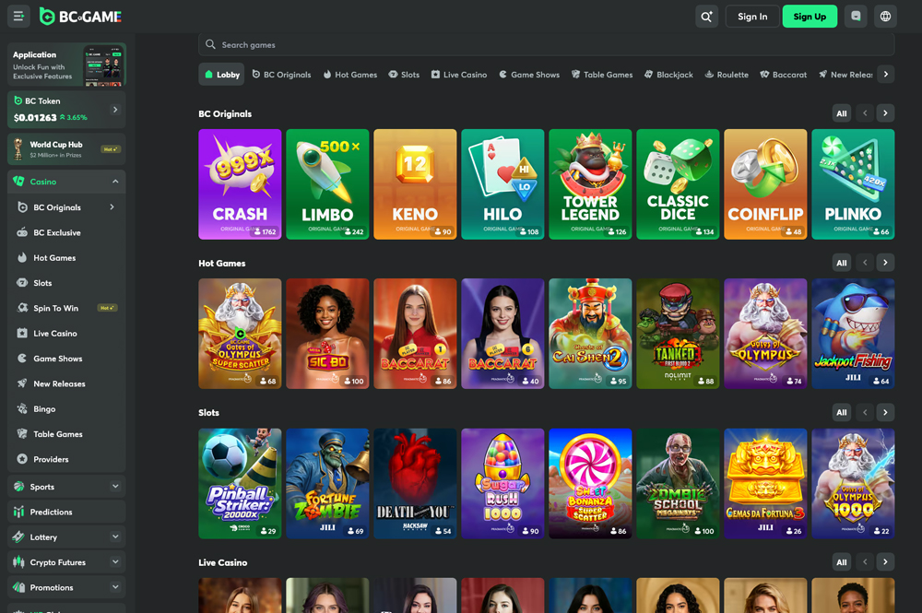Screen dimensions: 922x613
Task: Click the Hot Games flame icon in sidebar
Action: (x=22, y=258)
